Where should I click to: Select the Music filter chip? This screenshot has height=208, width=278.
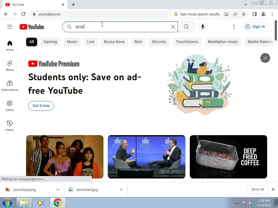point(72,42)
